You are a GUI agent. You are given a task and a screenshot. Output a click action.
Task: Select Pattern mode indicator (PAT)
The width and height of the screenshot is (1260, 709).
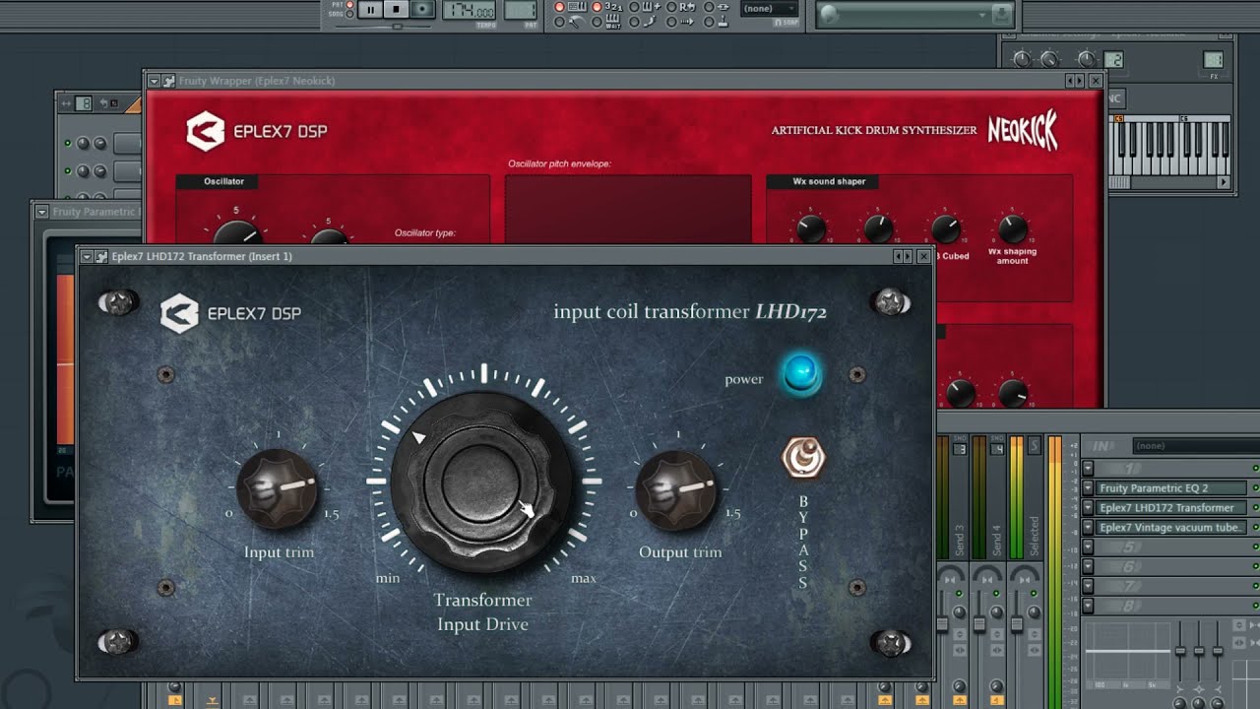(x=349, y=5)
